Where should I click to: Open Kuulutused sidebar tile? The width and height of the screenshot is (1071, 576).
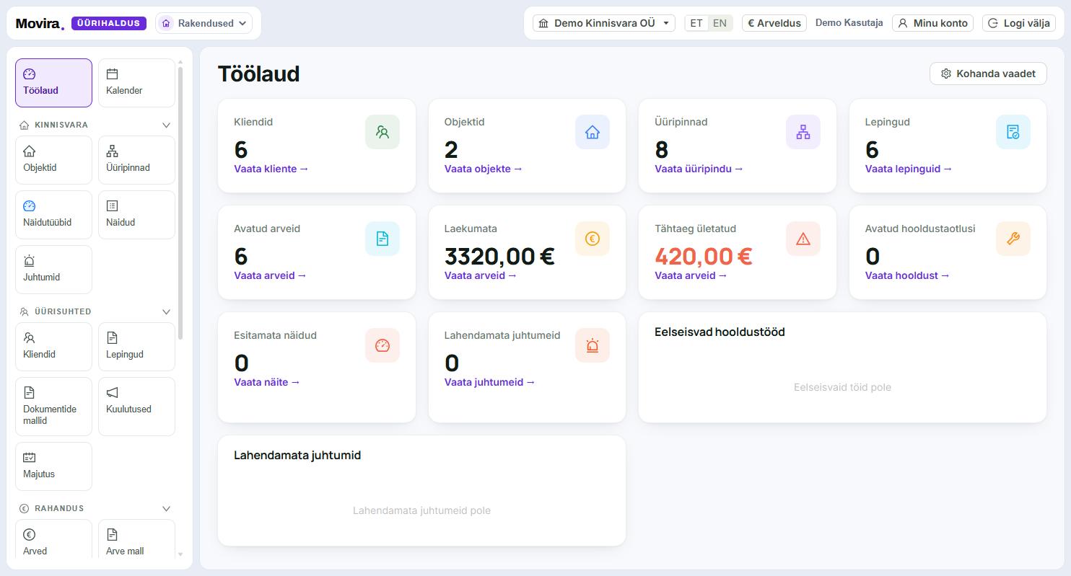[x=136, y=407]
